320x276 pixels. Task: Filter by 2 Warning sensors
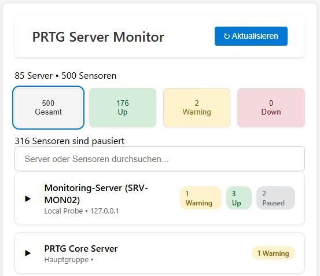coord(197,108)
